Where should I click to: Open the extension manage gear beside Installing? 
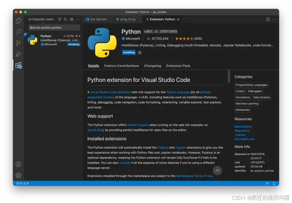pyautogui.click(x=140, y=53)
